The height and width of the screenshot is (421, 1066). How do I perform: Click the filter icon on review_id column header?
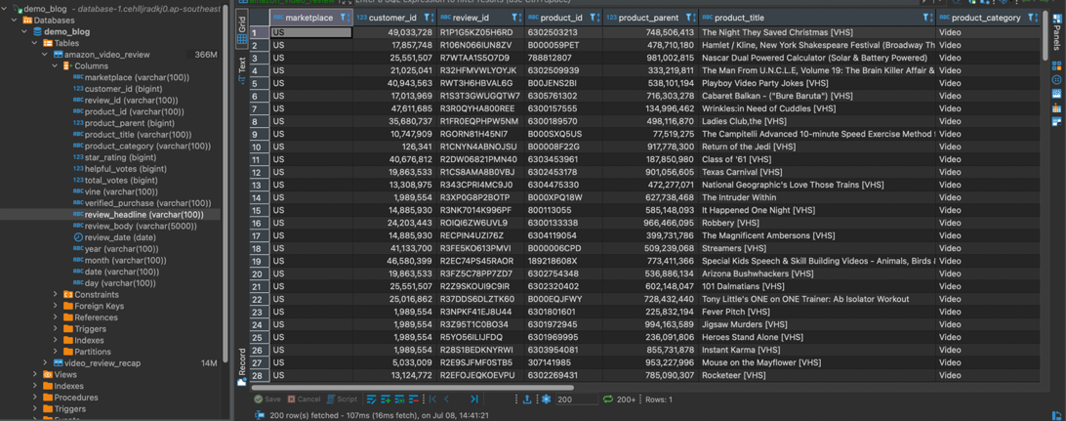click(x=515, y=18)
